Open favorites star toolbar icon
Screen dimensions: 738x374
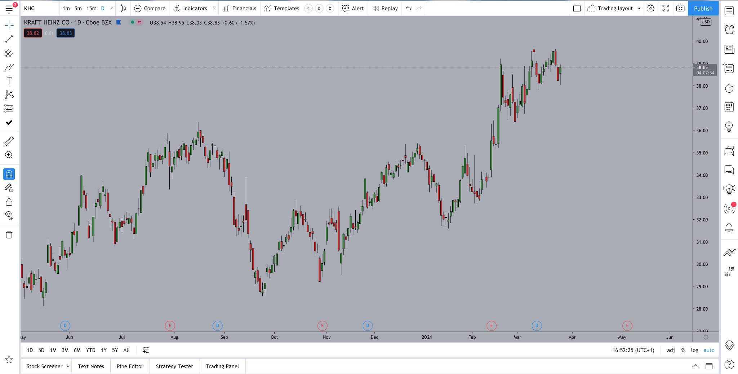click(9, 360)
